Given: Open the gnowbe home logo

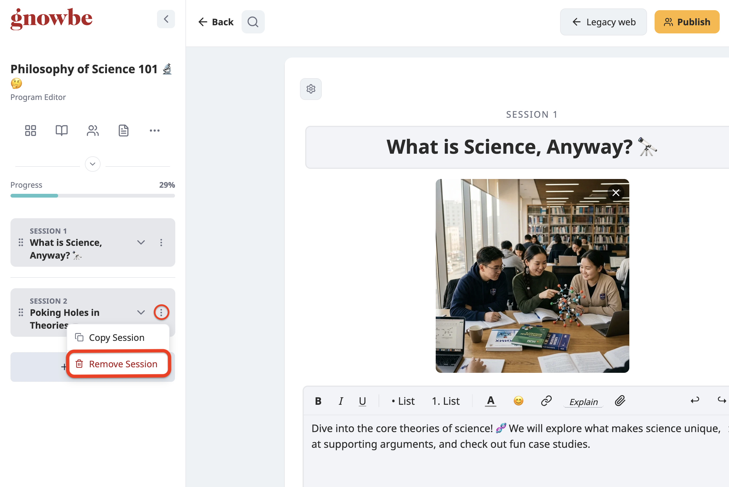Looking at the screenshot, I should click(x=51, y=19).
